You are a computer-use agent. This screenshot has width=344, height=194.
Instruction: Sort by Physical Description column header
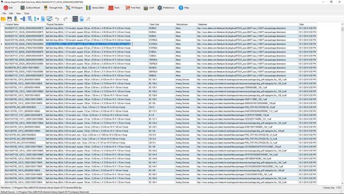click(x=97, y=24)
